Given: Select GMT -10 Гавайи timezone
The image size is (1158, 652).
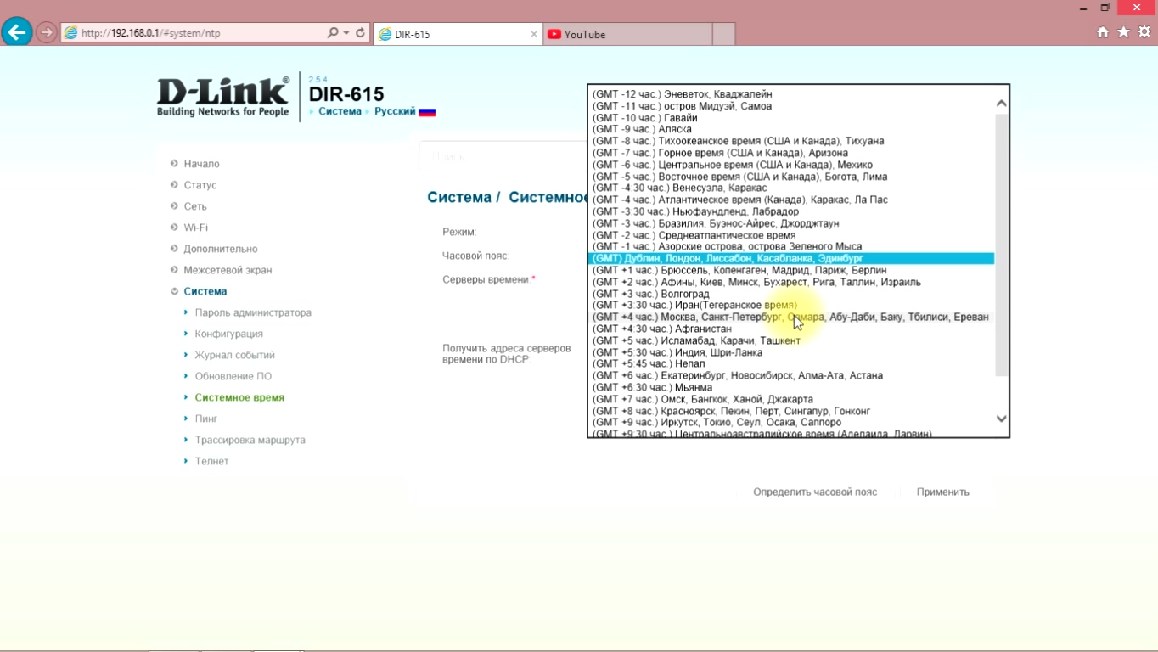Looking at the screenshot, I should [791, 118].
